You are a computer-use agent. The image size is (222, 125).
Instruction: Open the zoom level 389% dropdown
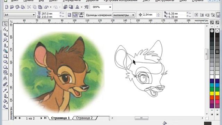110,7
